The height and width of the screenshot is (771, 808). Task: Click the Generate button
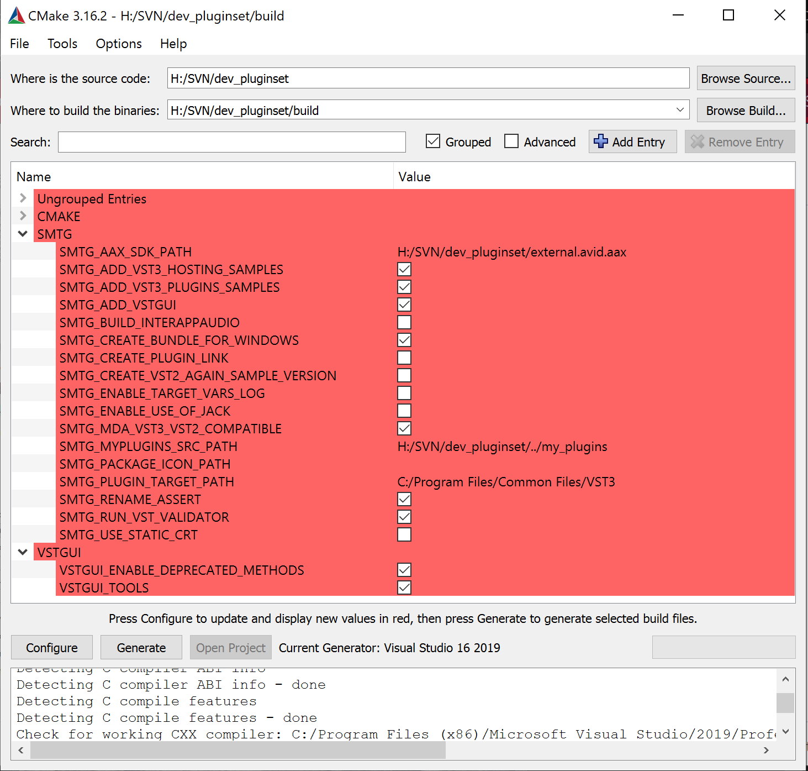pos(141,647)
